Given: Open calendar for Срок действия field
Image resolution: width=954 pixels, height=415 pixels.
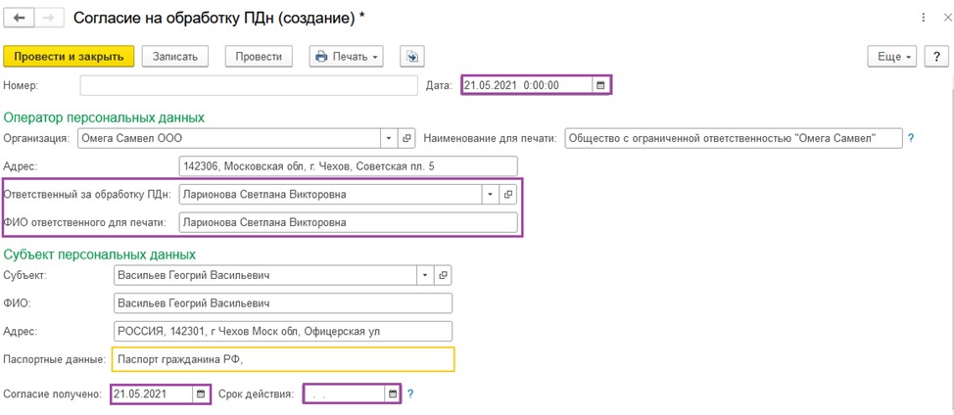Looking at the screenshot, I should [x=393, y=394].
